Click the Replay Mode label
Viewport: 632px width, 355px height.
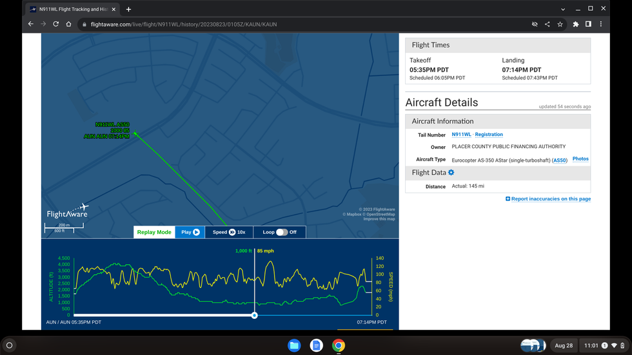click(x=154, y=232)
